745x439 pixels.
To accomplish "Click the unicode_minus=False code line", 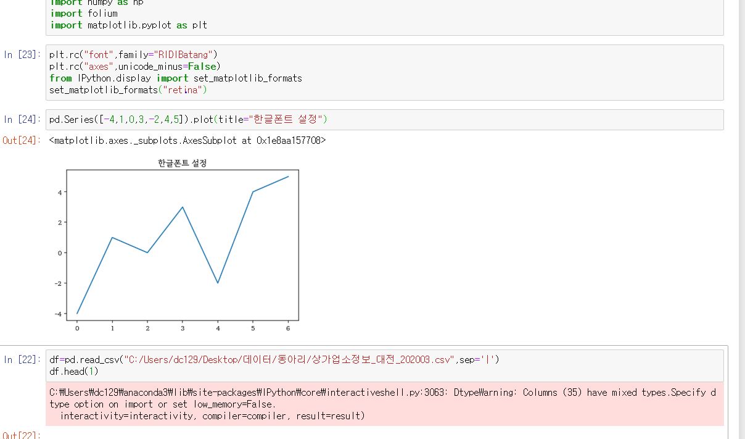I will click(x=134, y=66).
